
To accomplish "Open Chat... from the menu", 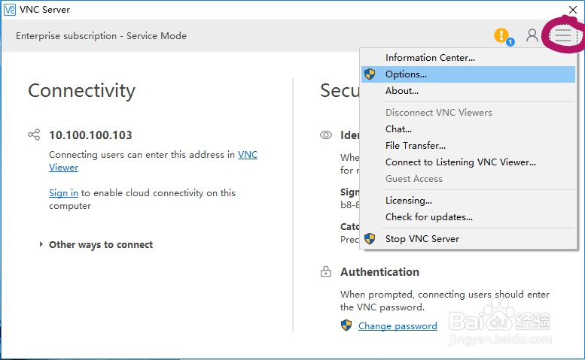I will (398, 129).
